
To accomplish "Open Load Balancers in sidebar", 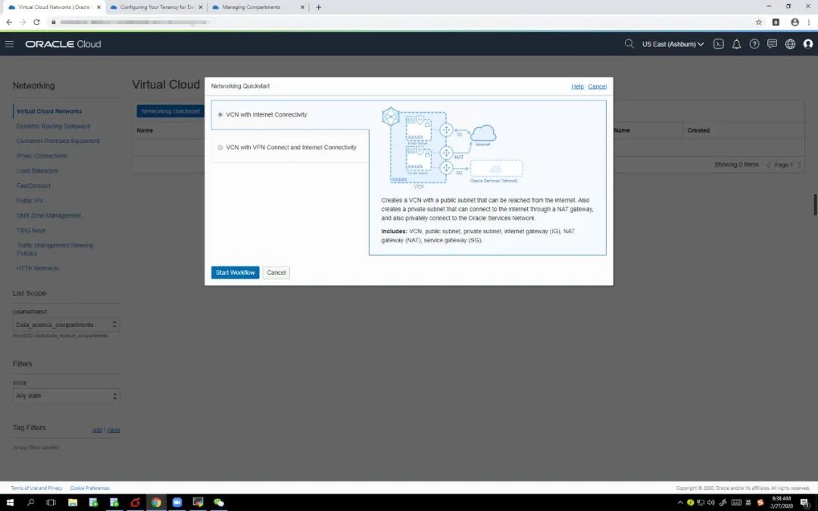I will click(x=37, y=171).
